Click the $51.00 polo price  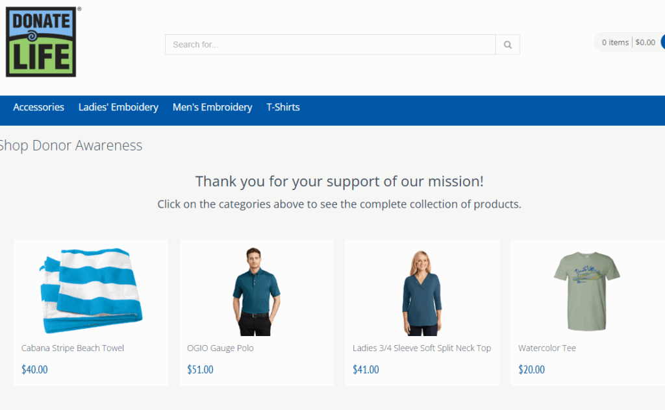(x=200, y=370)
